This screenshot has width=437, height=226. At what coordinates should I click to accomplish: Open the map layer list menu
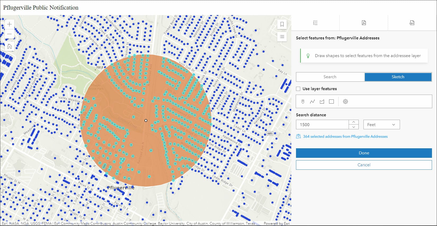(282, 36)
